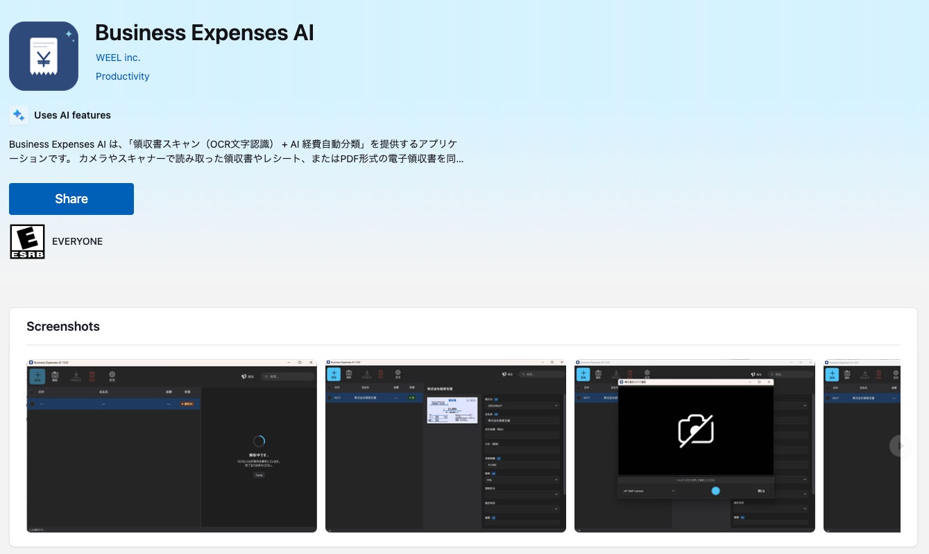929x554 pixels.
Task: Click the Business Expenses AI title
Action: (205, 33)
